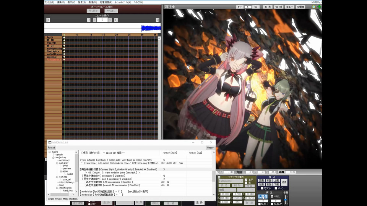Click the MMDM window title icon
This screenshot has height=206, width=367.
click(50, 142)
